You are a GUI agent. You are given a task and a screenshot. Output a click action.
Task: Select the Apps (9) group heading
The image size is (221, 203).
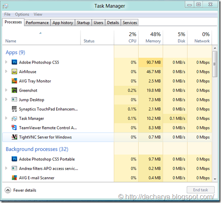(15, 52)
